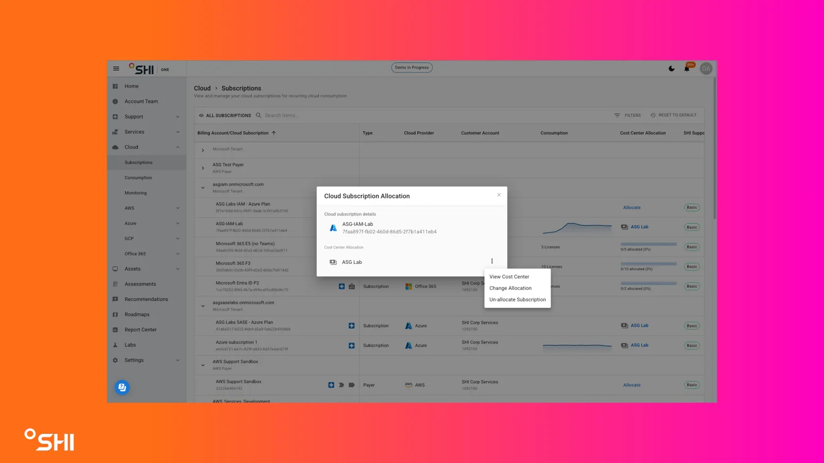Click allocation bar for Microsoft 365 E5
Image resolution: width=824 pixels, height=463 pixels.
[648, 244]
